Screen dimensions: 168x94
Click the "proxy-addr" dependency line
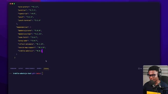tap(28, 41)
